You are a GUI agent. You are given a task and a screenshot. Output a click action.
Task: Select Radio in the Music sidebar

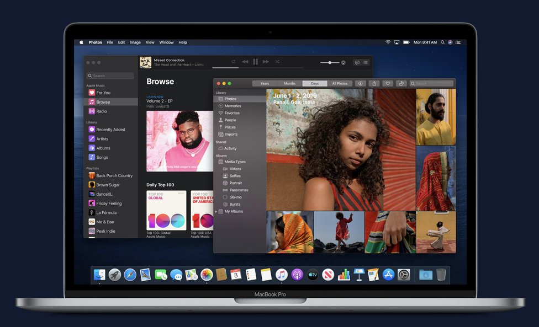[x=102, y=111]
